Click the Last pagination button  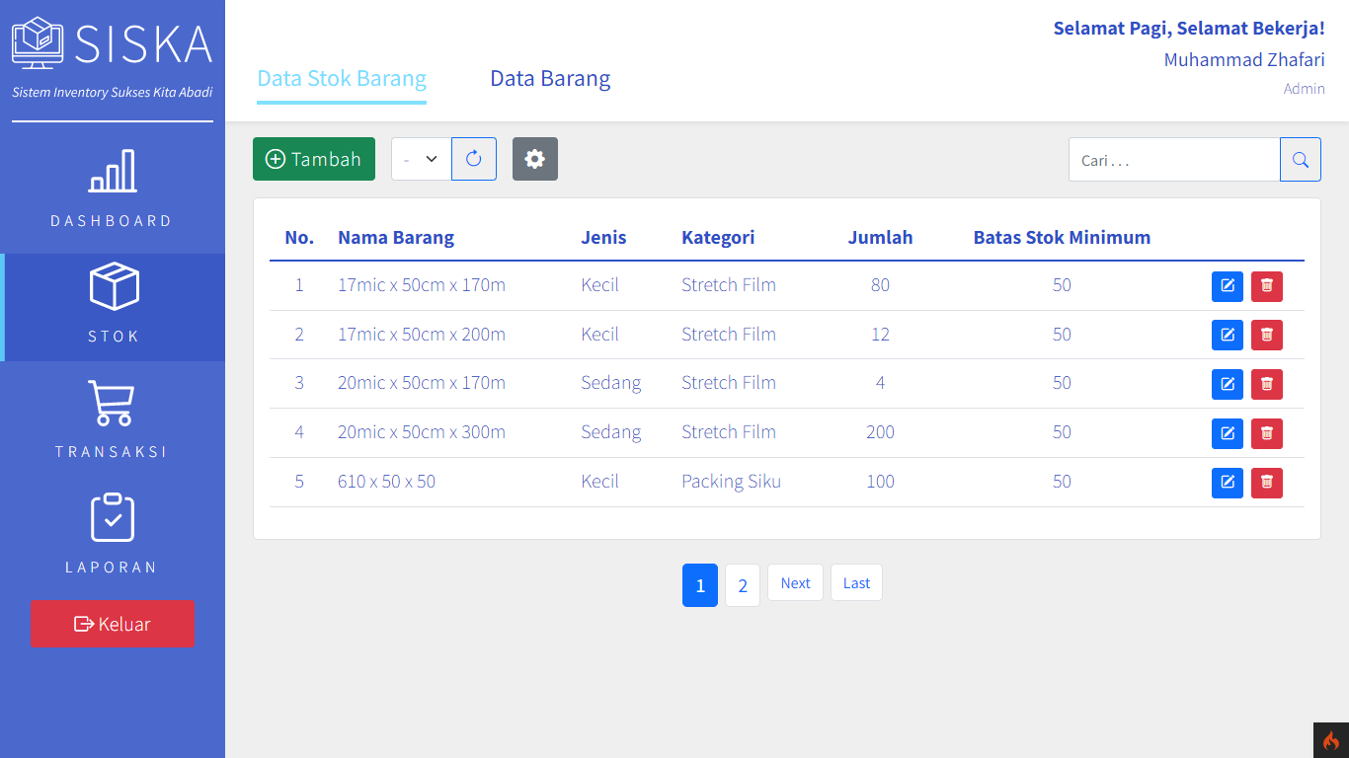[856, 583]
